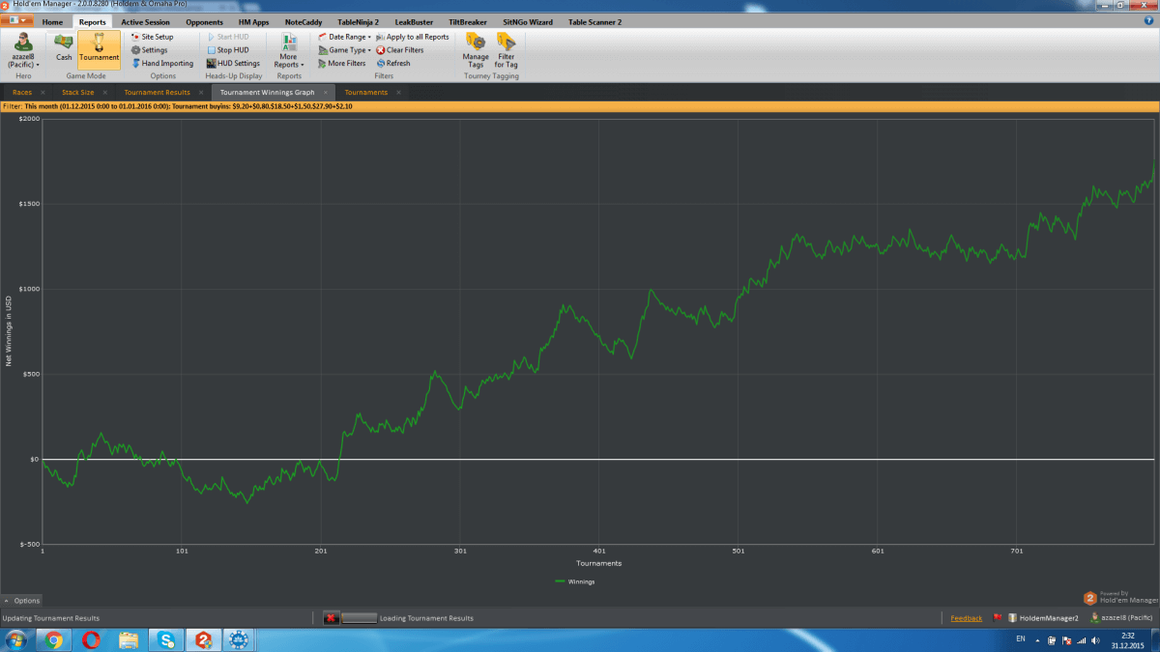Select Cash game mode

(x=64, y=48)
